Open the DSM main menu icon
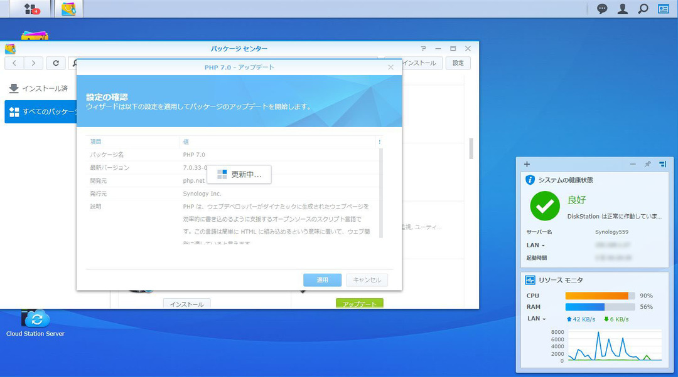 [x=31, y=9]
